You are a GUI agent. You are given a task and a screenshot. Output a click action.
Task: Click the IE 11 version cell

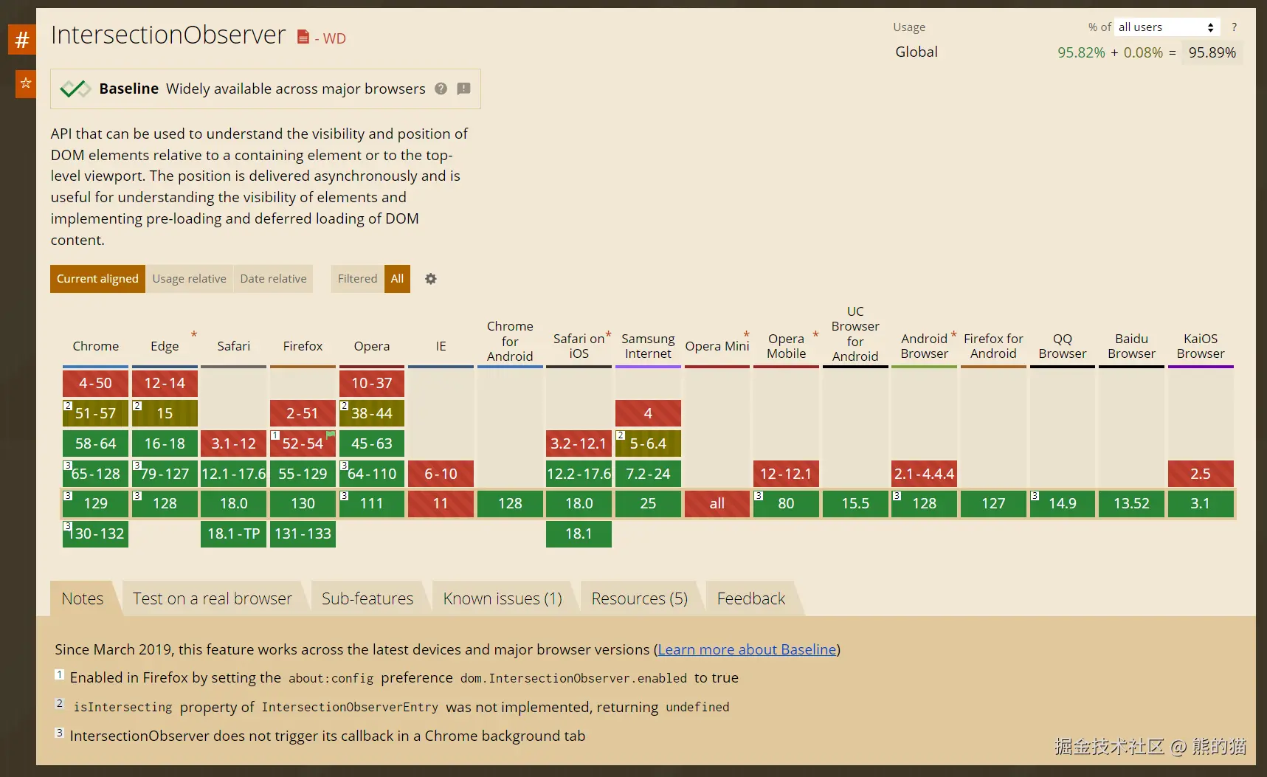(441, 503)
